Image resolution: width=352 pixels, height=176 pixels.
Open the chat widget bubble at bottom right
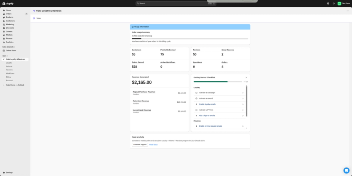347,171
